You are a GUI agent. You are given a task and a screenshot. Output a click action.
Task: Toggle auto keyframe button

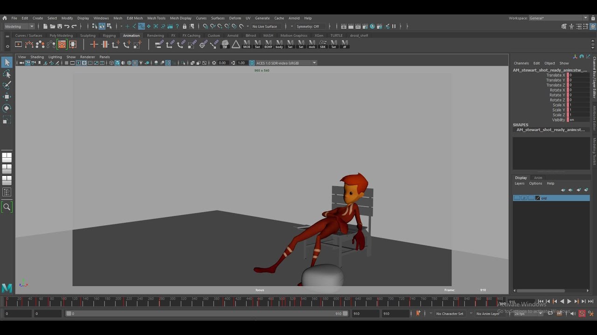tap(582, 314)
